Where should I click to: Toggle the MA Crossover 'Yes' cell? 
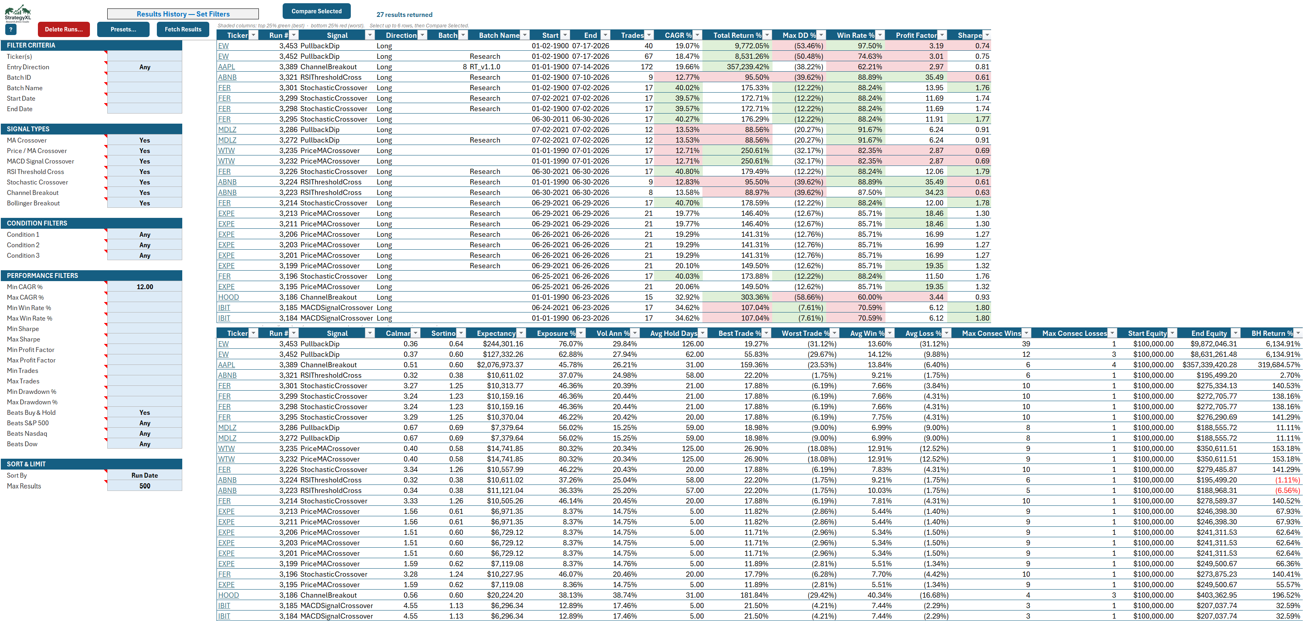pos(144,140)
